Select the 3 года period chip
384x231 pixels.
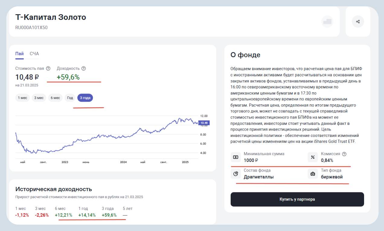tap(85, 98)
